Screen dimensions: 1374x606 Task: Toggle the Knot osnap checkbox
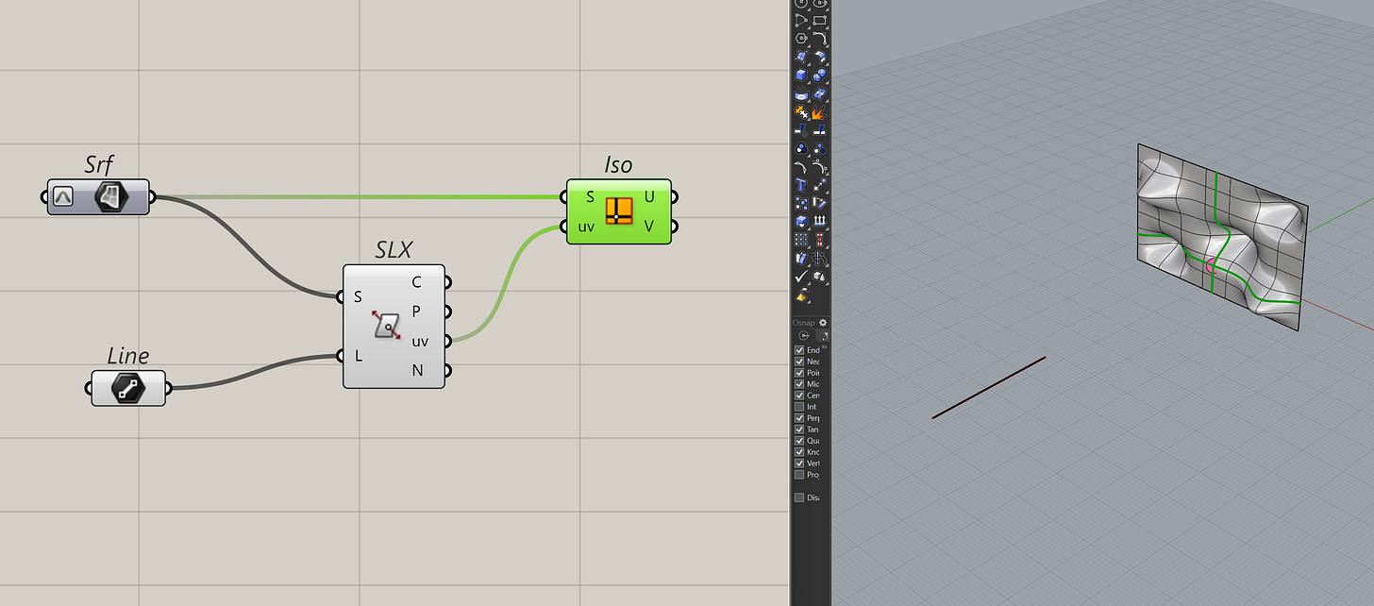coord(799,452)
